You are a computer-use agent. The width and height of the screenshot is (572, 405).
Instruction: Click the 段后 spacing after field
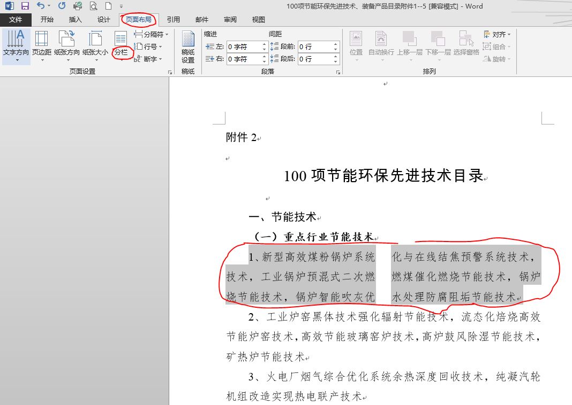tap(315, 59)
